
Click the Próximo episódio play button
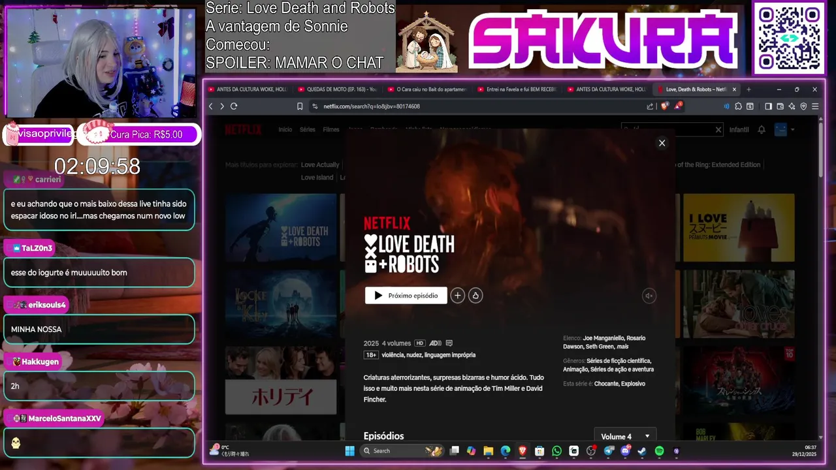click(x=406, y=296)
